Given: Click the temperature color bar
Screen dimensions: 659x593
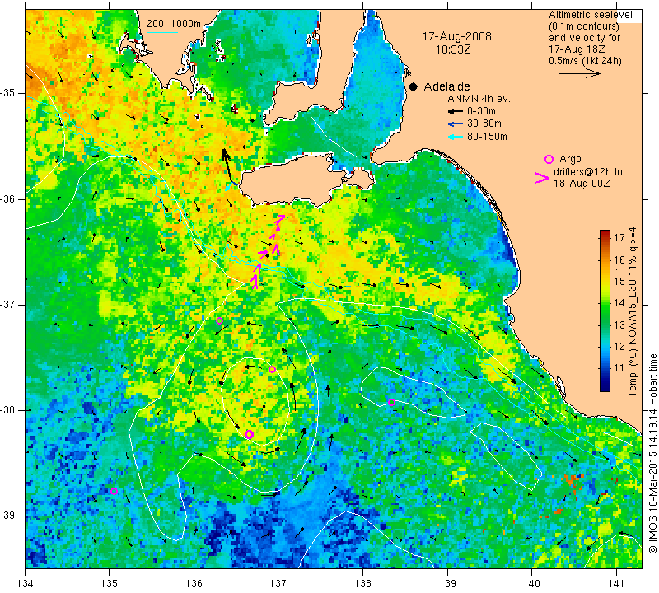Looking at the screenshot, I should (605, 311).
